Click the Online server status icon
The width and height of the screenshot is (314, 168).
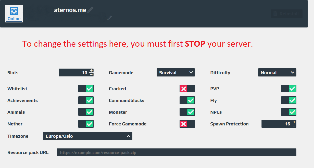[x=14, y=14]
